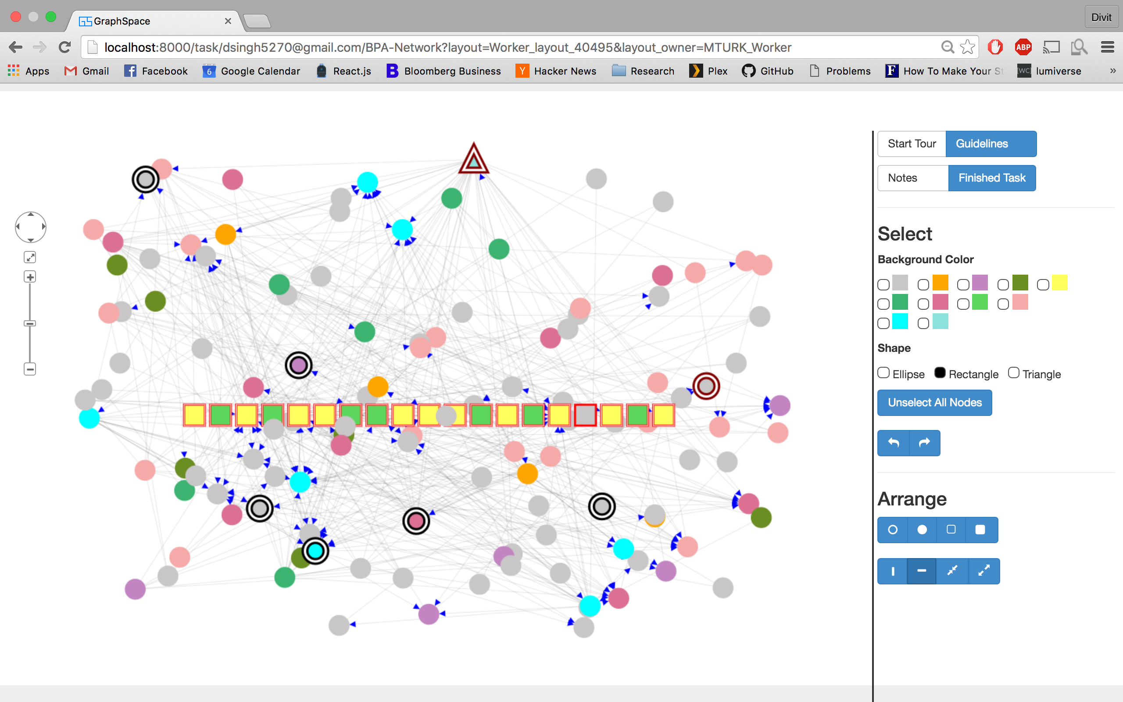1123x702 pixels.
Task: Arrange selected nodes in a hollow circle
Action: click(892, 530)
